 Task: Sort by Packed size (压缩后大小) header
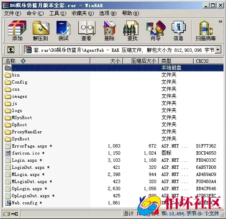point(141,61)
